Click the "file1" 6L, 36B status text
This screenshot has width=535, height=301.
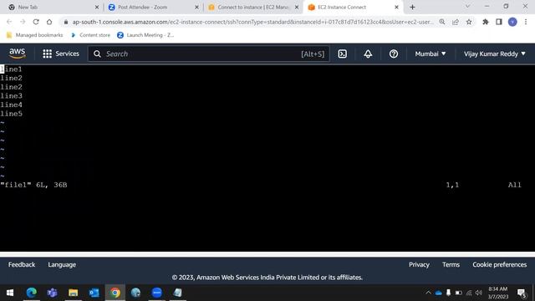coord(33,185)
